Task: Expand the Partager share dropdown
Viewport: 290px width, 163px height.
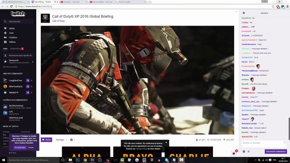Action: (x=61, y=140)
